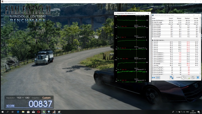Open taskbar search magnifier
This screenshot has width=202, height=114.
(8, 112)
